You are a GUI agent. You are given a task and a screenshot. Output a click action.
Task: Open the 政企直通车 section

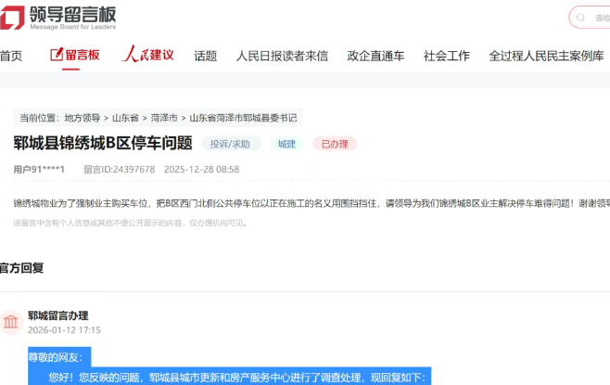[x=375, y=56]
